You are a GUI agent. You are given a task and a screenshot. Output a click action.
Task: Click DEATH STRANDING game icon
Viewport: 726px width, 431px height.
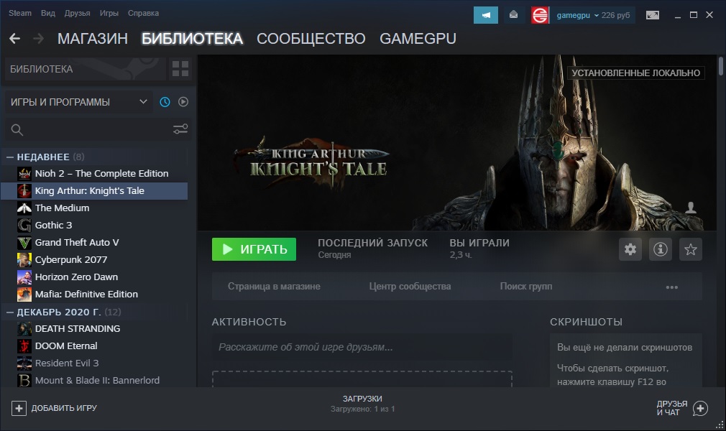pos(24,329)
